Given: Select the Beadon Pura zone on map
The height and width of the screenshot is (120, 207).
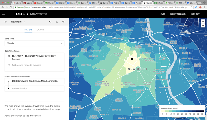Looking at the screenshot, I should tap(118, 54).
